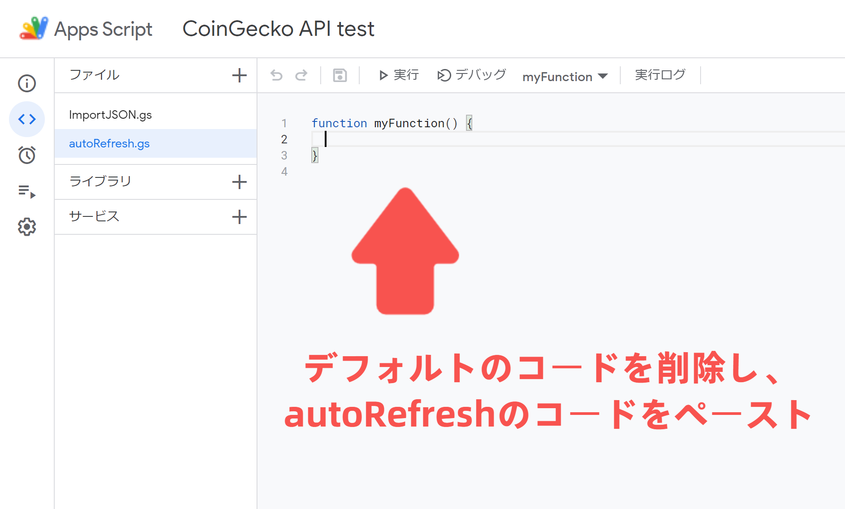Image resolution: width=845 pixels, height=509 pixels.
Task: Start debugging with デバッグ button
Action: point(470,75)
